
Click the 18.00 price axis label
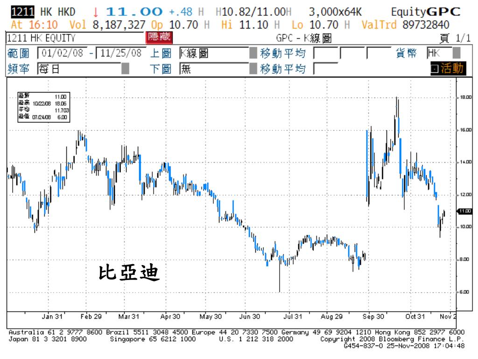465,97
